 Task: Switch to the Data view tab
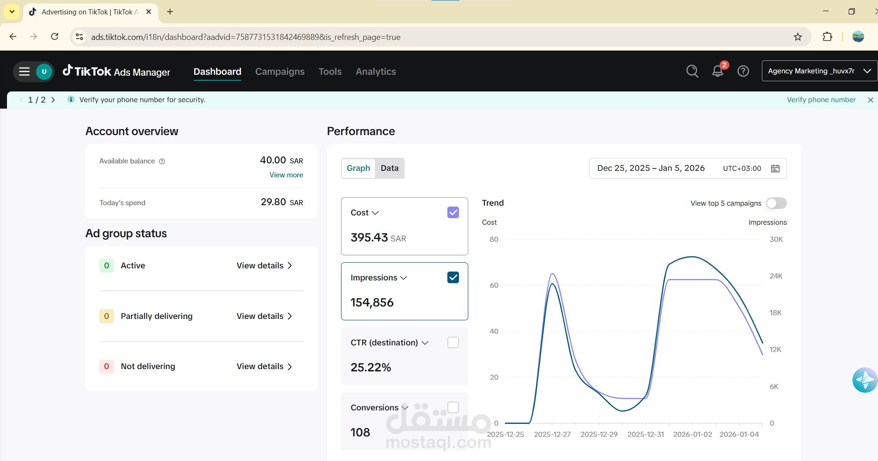click(390, 168)
